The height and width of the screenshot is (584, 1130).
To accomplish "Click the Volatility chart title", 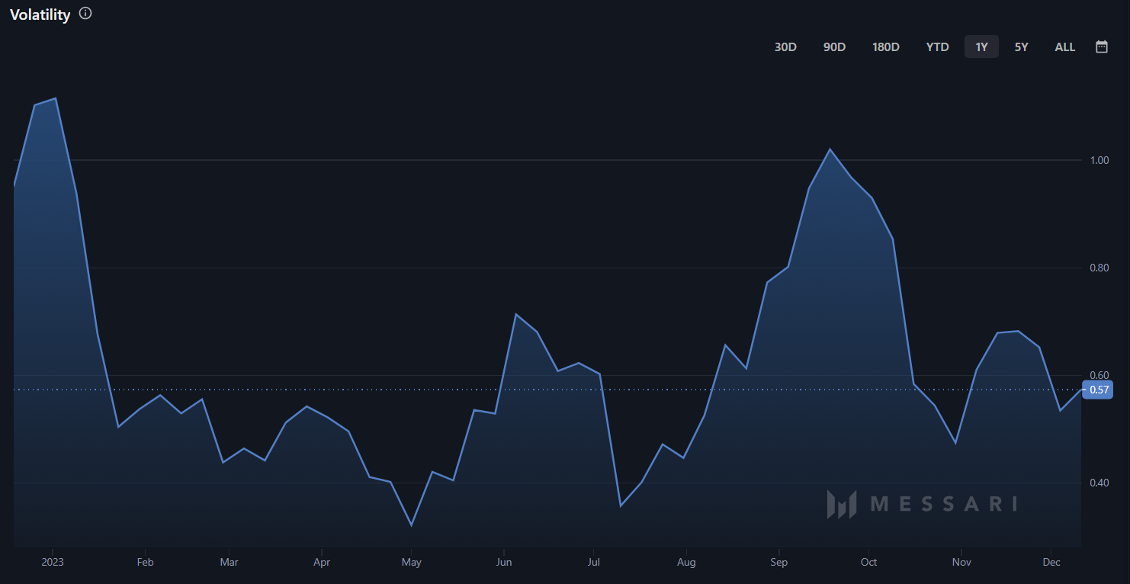I will [x=40, y=14].
